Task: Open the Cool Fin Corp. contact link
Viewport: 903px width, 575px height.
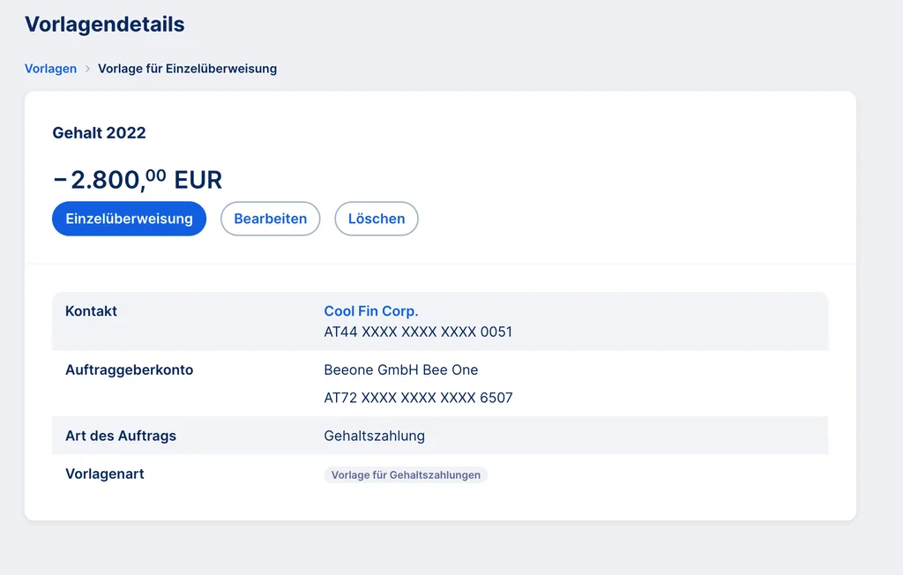Action: click(370, 311)
